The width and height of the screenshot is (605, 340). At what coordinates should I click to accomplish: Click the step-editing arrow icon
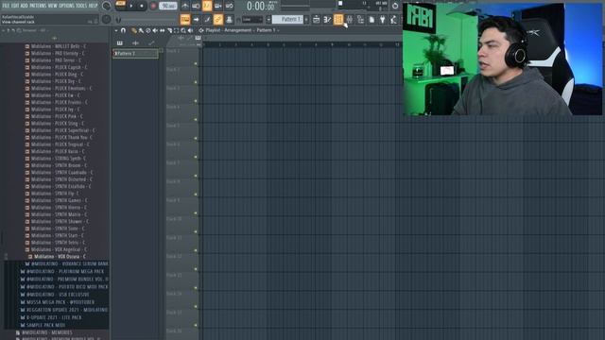click(x=196, y=19)
